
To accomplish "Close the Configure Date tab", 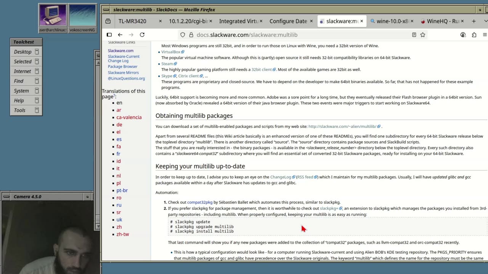I will coord(311,21).
